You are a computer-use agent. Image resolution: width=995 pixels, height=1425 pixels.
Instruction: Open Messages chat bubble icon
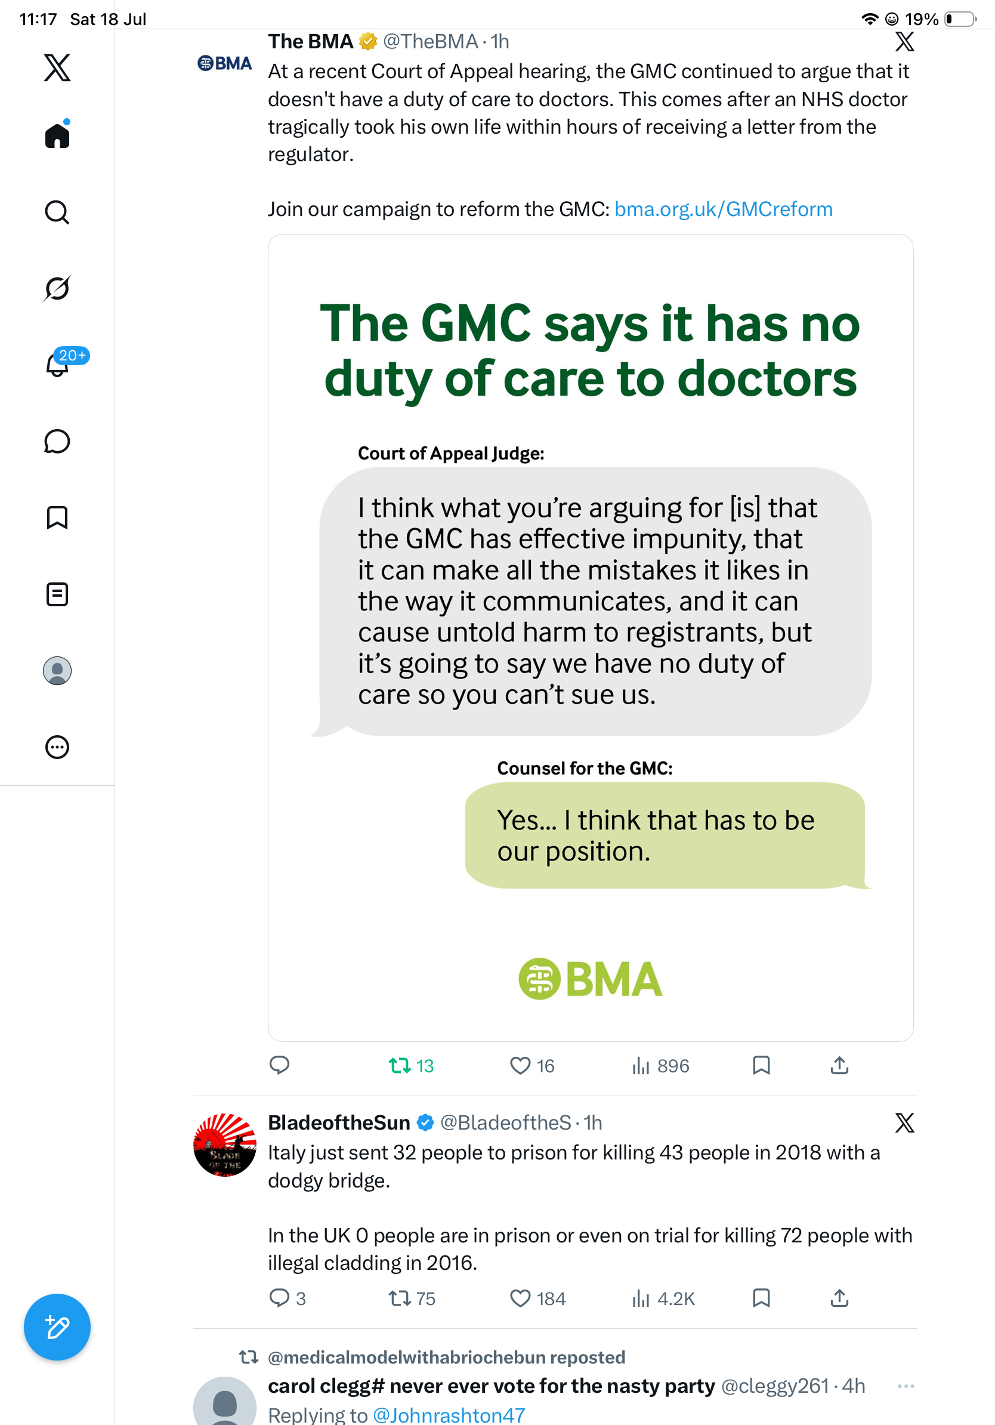pos(57,441)
